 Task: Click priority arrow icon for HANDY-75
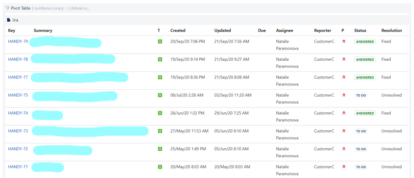tap(344, 95)
